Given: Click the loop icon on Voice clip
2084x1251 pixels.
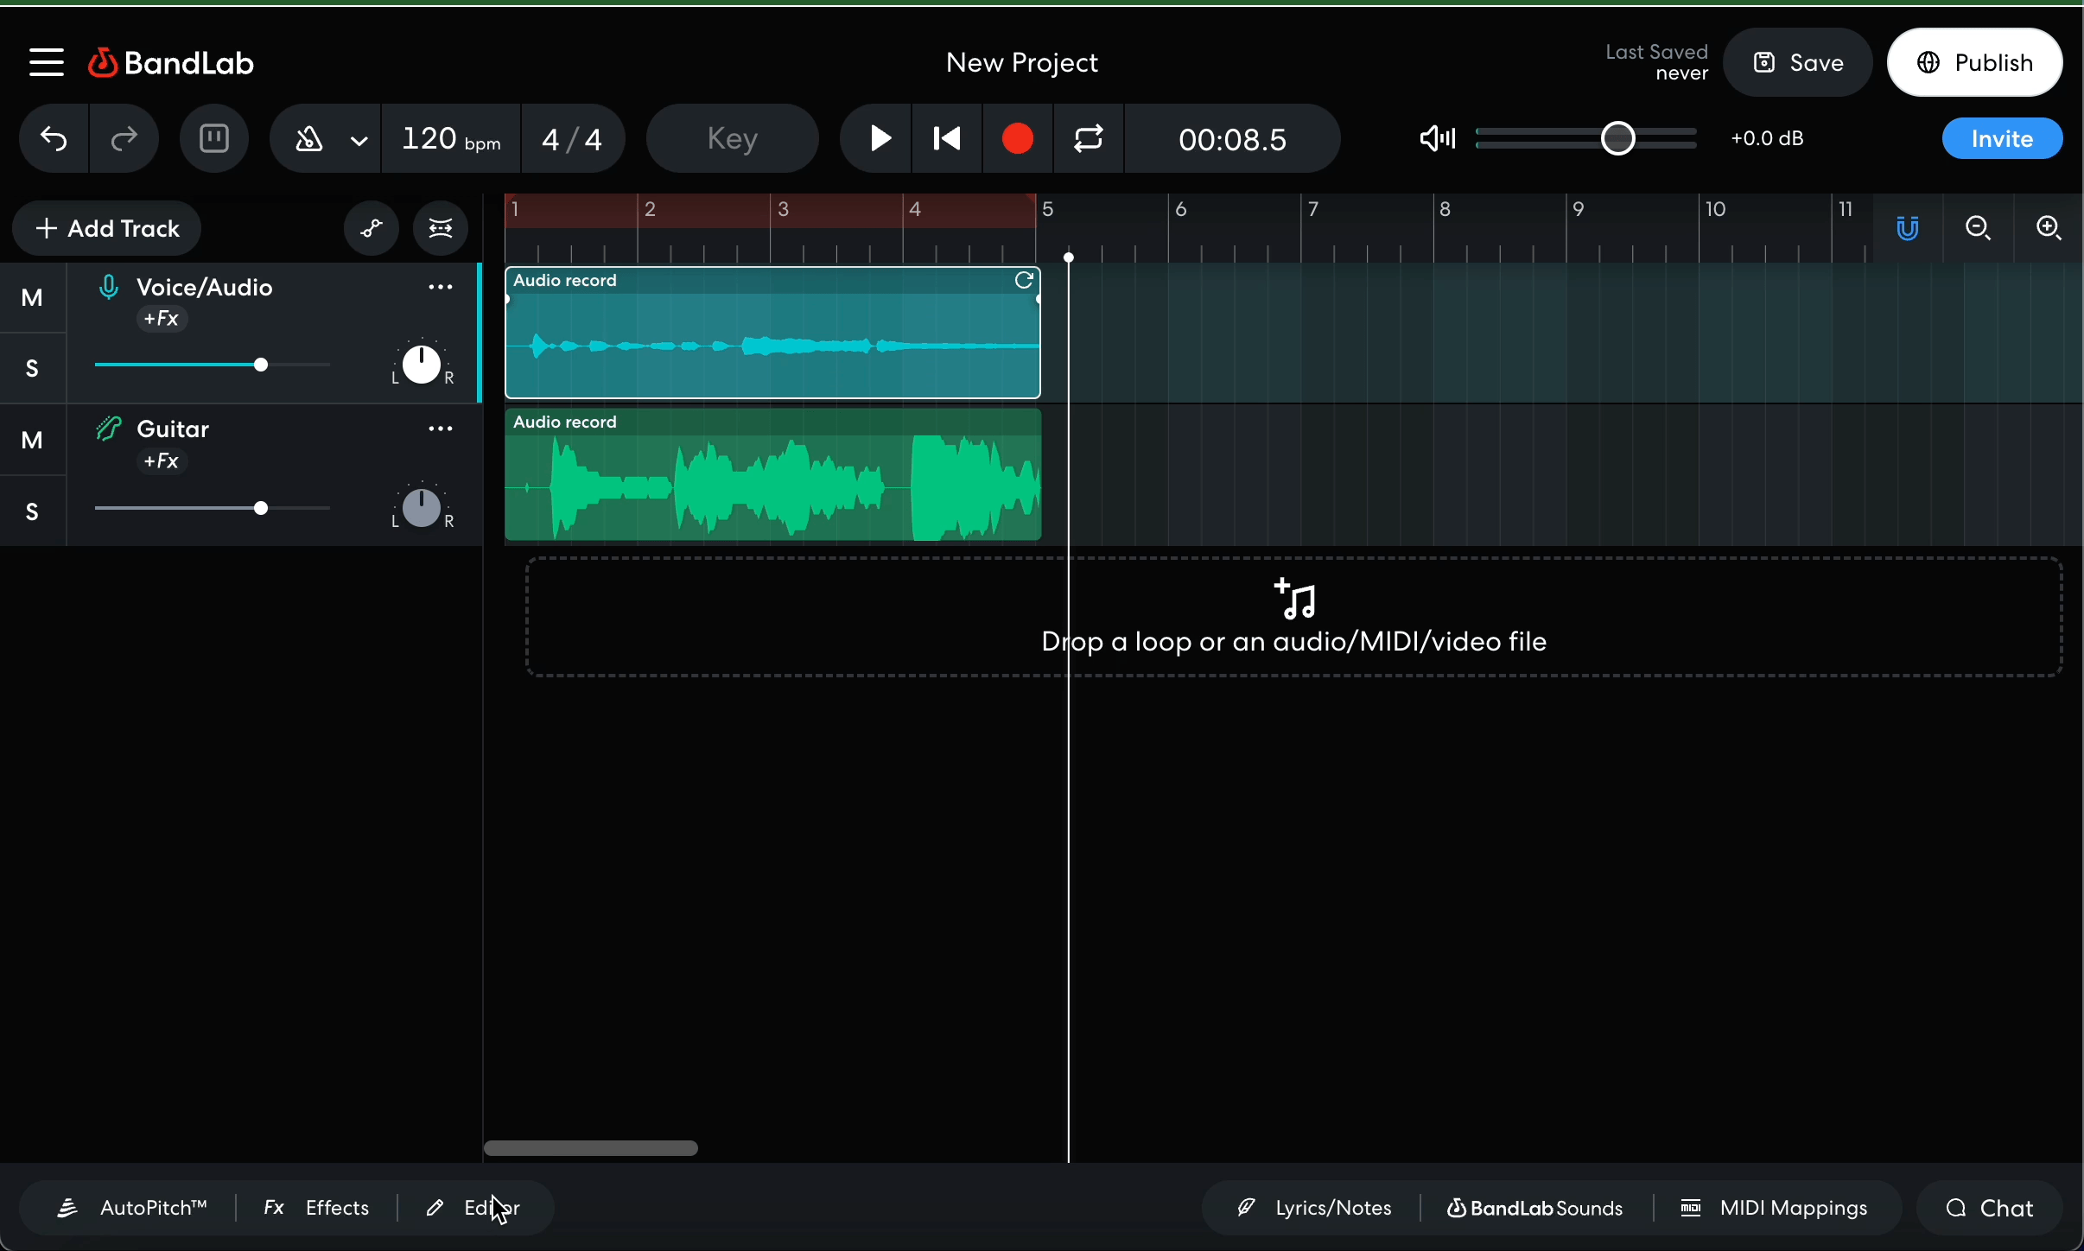Looking at the screenshot, I should tap(1024, 280).
